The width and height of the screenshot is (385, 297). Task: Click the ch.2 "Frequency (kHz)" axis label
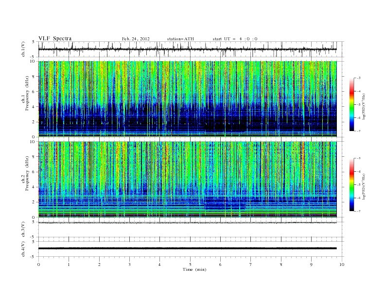tap(27, 173)
